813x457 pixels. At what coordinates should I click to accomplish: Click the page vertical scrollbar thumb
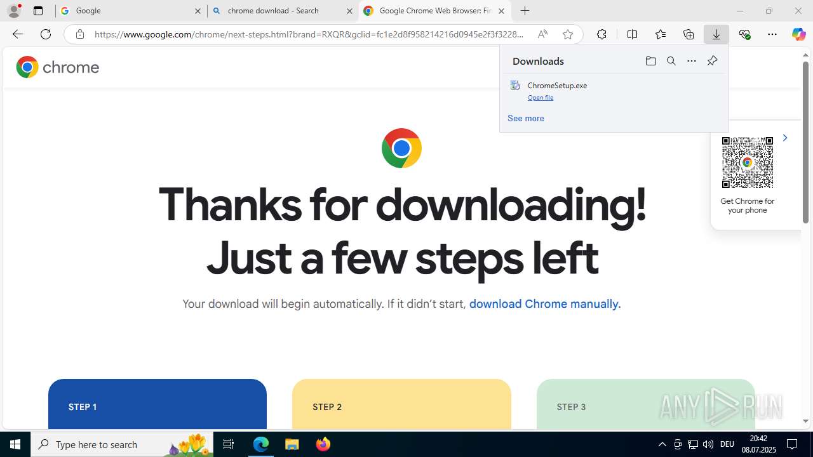(x=805, y=142)
